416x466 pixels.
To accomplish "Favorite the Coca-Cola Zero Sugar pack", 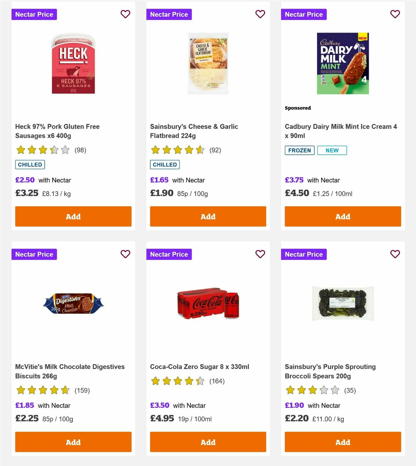I will coord(260,254).
